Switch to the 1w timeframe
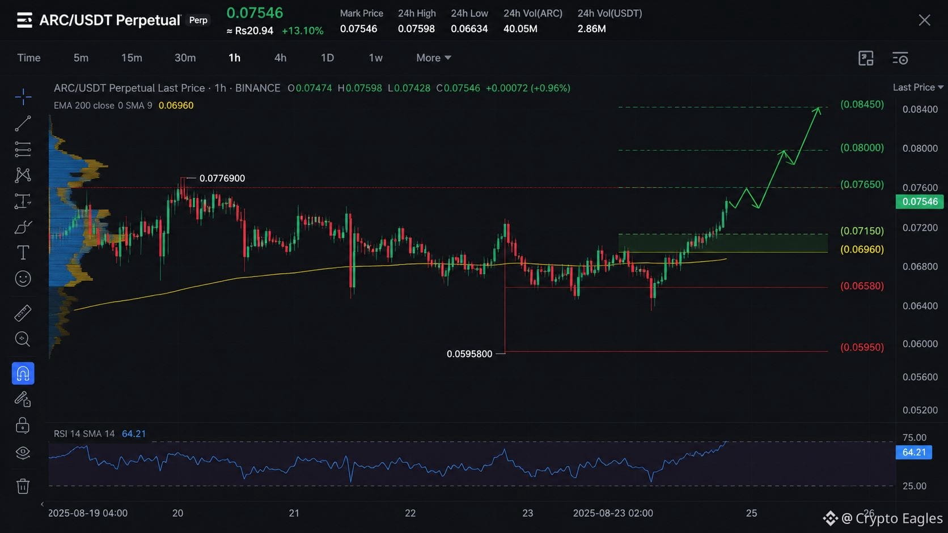 pos(375,58)
